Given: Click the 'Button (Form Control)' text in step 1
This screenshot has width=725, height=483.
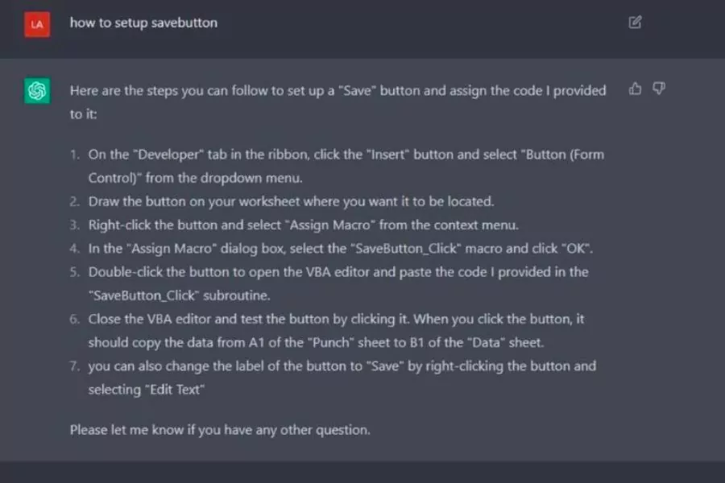Looking at the screenshot, I should point(346,166).
